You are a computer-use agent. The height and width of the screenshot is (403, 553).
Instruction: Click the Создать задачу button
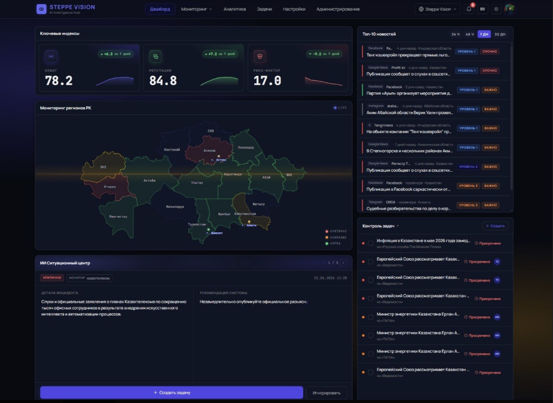pyautogui.click(x=172, y=393)
